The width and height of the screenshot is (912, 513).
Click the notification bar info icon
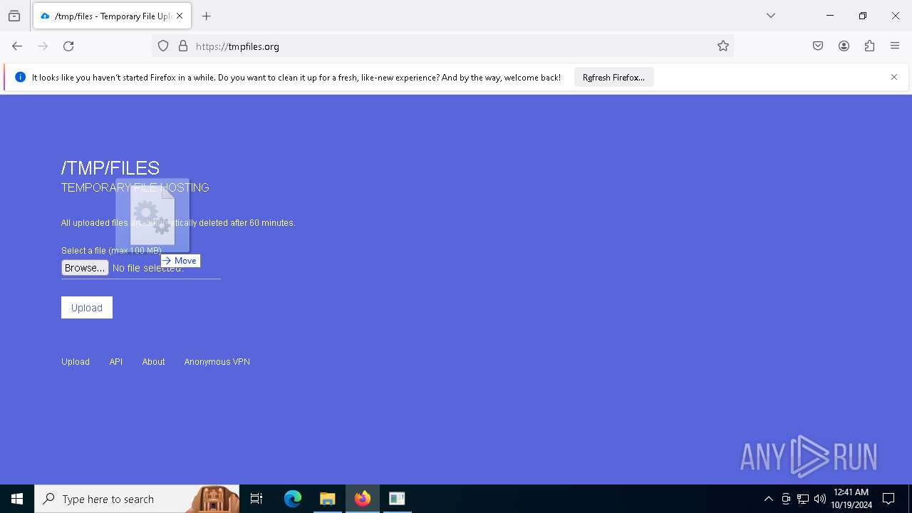tap(20, 77)
